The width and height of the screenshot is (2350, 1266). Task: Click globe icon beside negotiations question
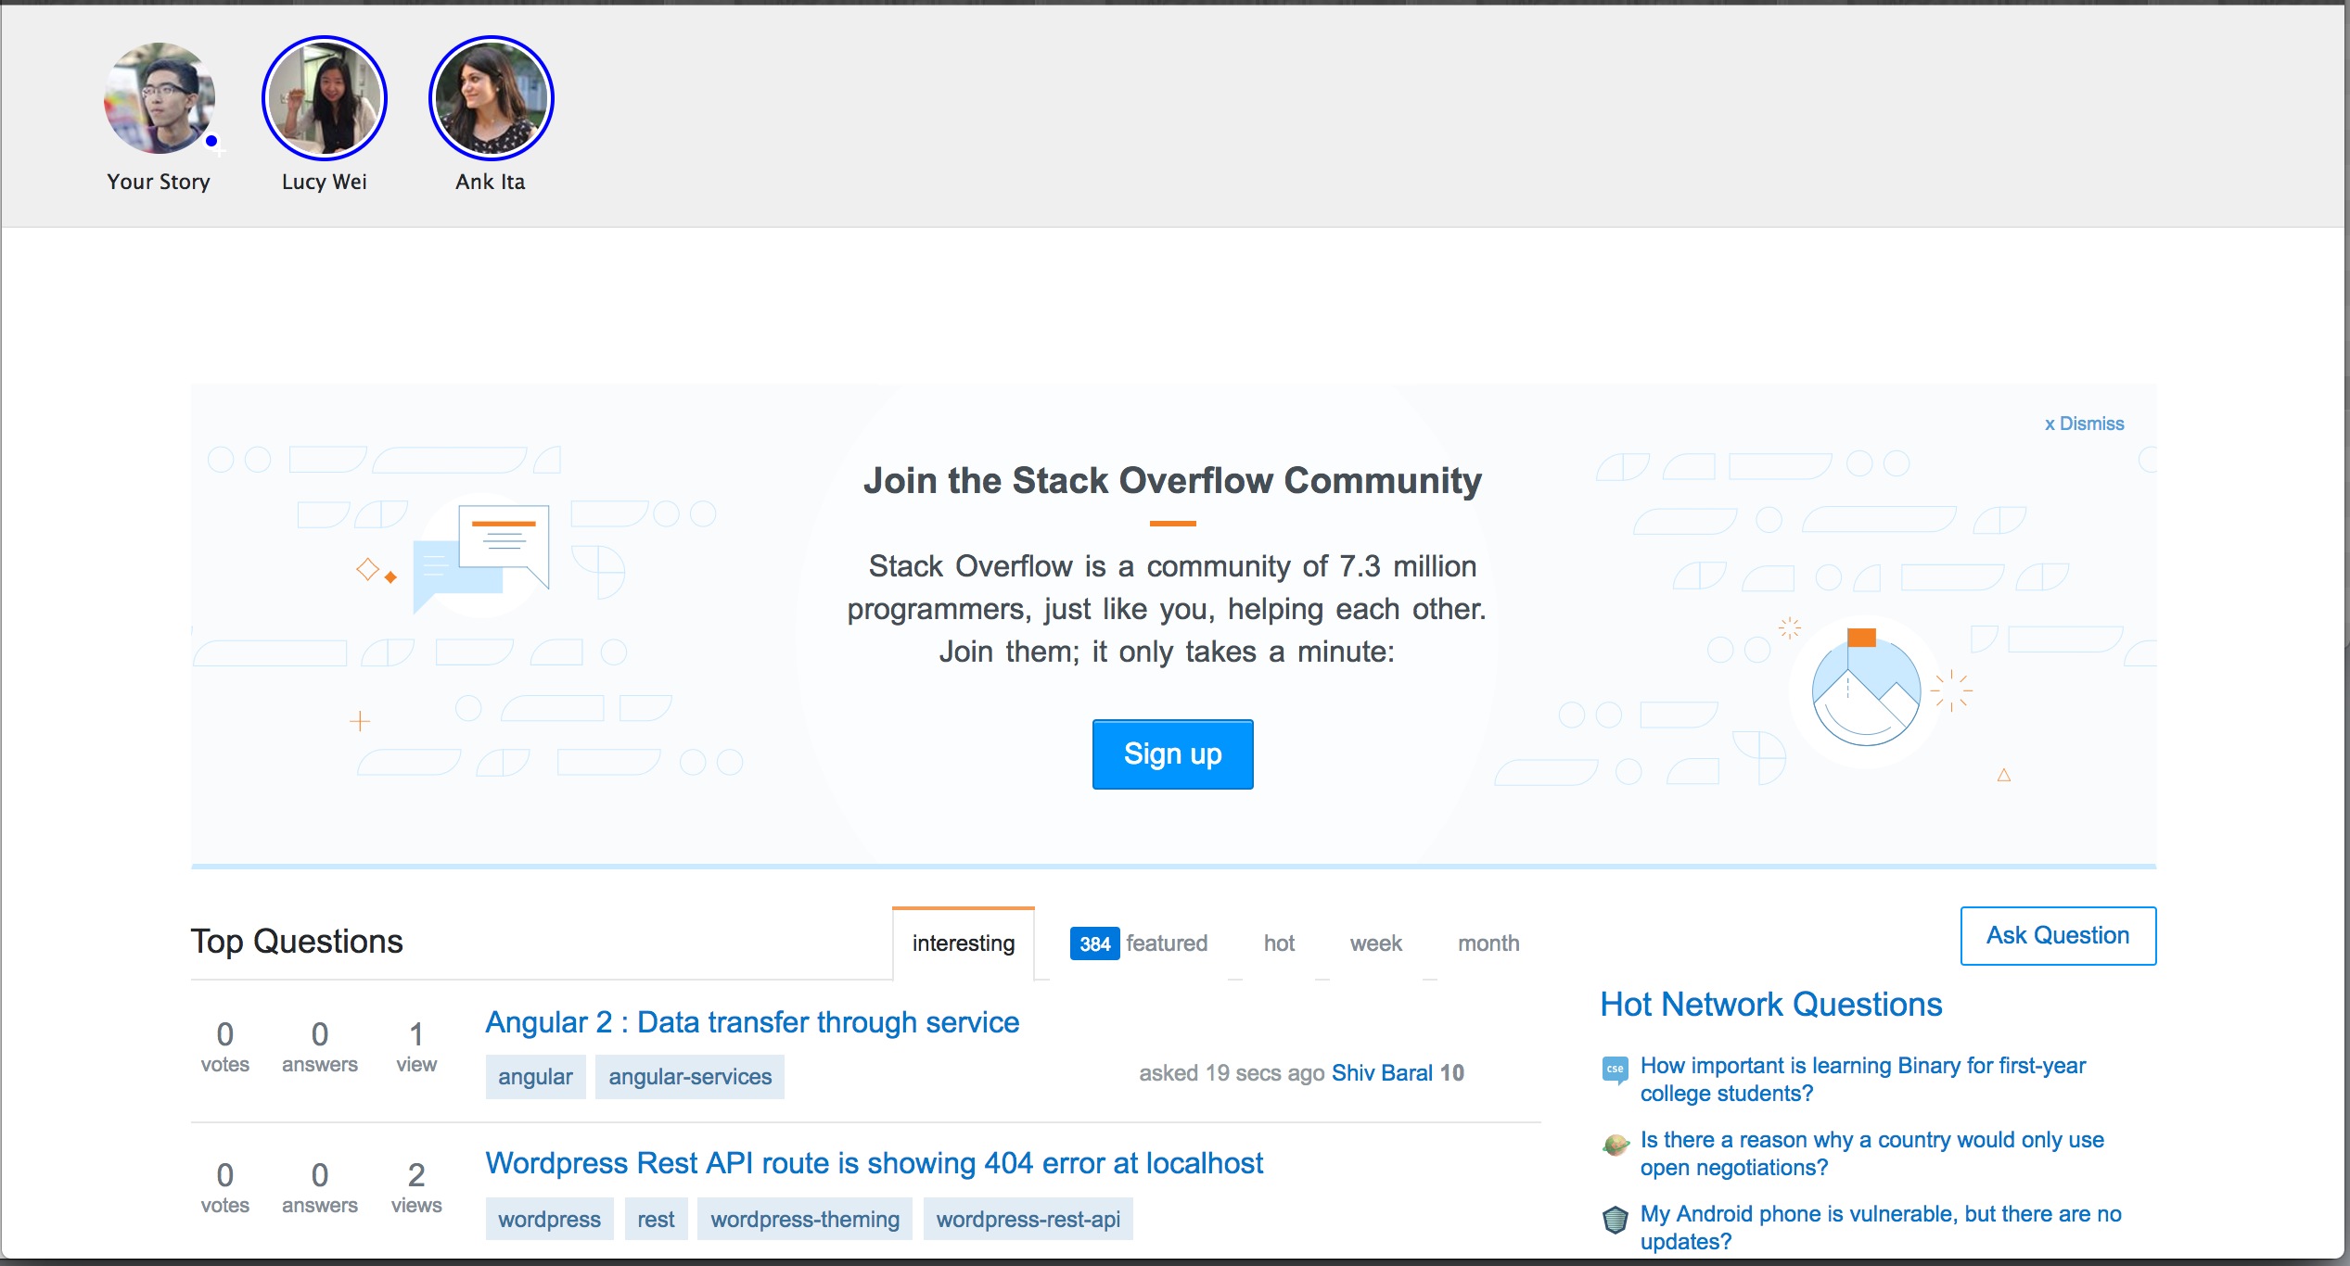pos(1615,1146)
